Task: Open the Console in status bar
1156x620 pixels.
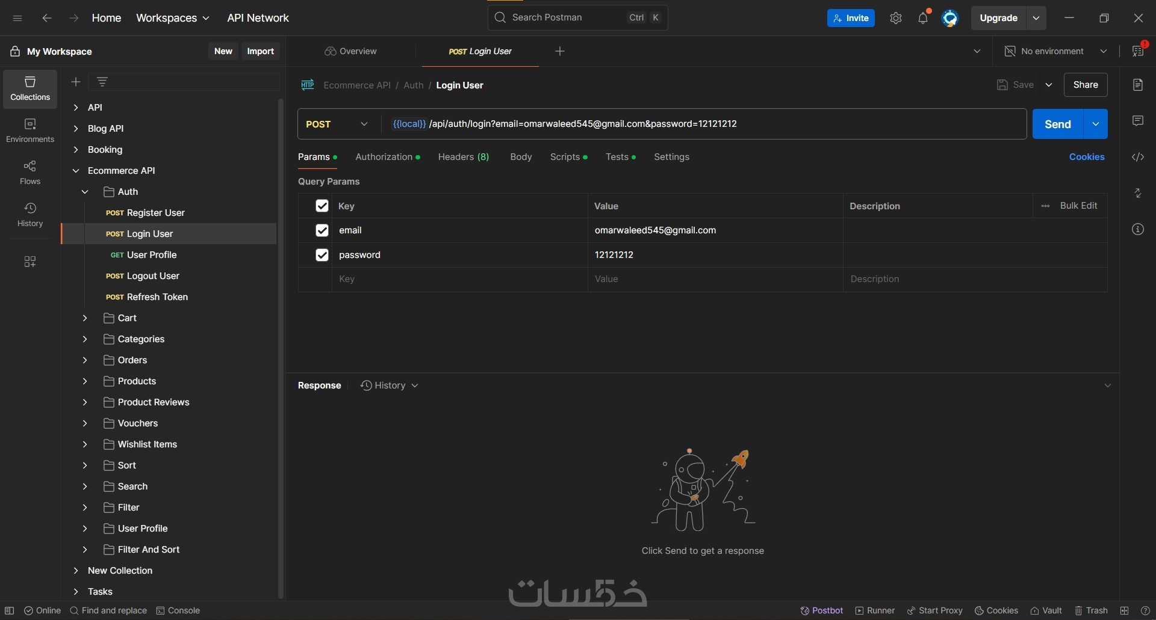Action: click(x=178, y=610)
